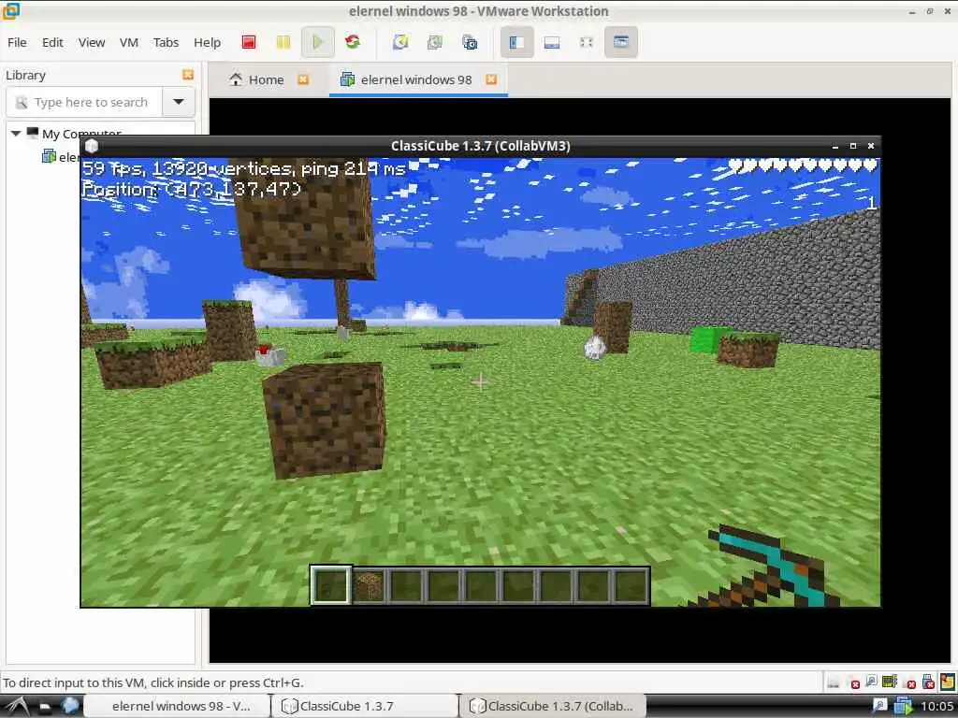Switch to elernel windows 98 taskbar entry

[x=176, y=707]
